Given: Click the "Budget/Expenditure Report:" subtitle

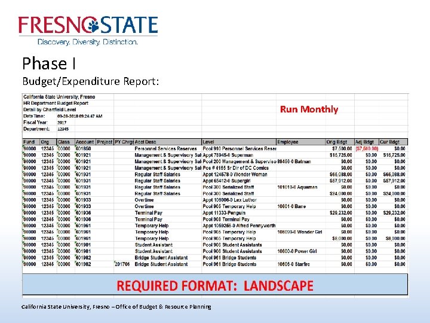Looking at the screenshot, I should click(91, 81).
